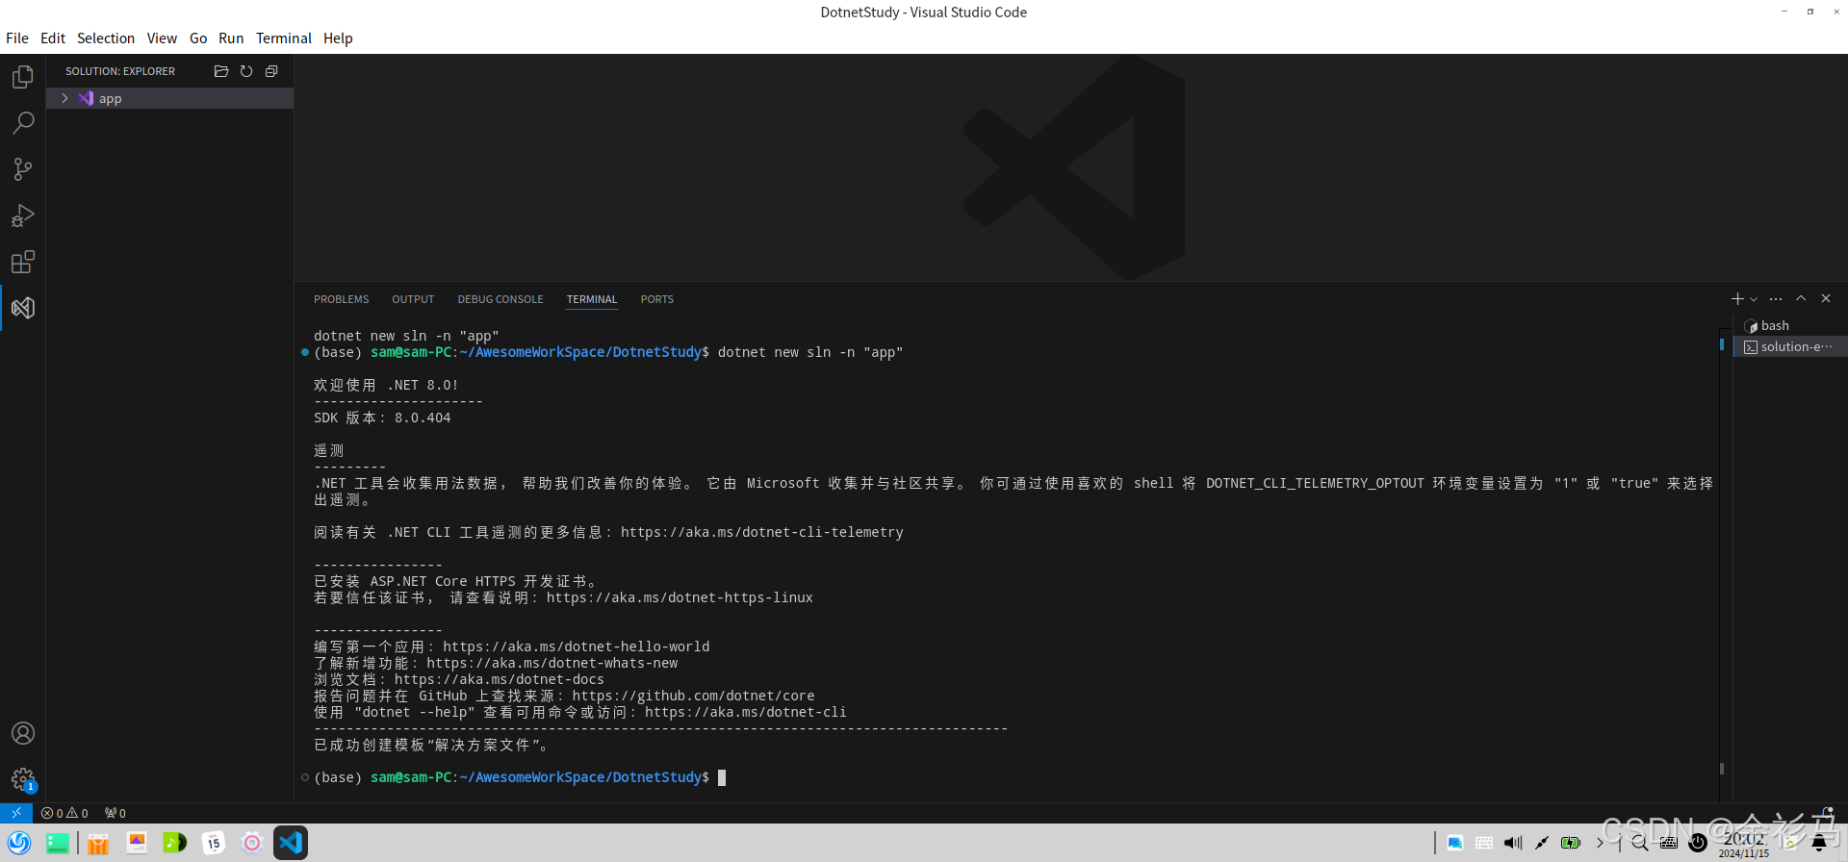1848x862 pixels.
Task: Open the Manage gear icon
Action: [x=23, y=779]
